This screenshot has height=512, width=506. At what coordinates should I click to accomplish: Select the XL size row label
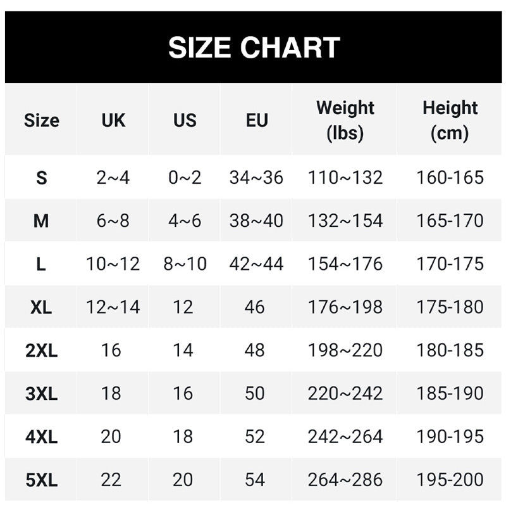click(x=42, y=307)
